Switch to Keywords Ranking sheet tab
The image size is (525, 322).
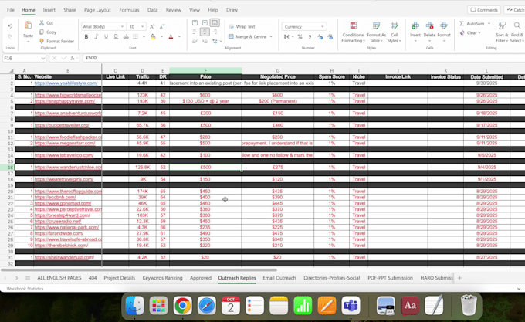click(x=162, y=278)
